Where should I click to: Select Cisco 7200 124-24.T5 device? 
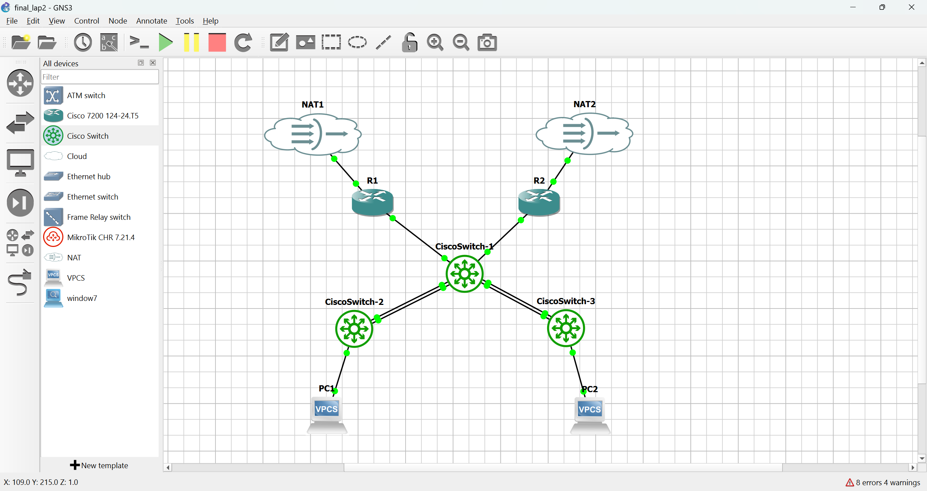click(x=100, y=116)
